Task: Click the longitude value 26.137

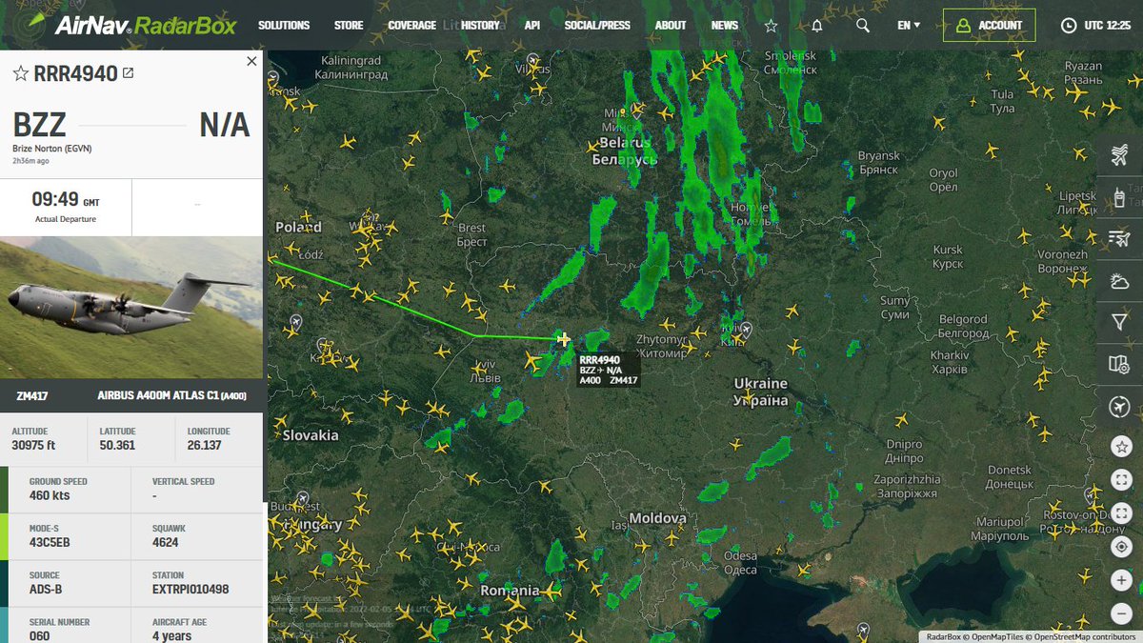Action: pyautogui.click(x=205, y=446)
